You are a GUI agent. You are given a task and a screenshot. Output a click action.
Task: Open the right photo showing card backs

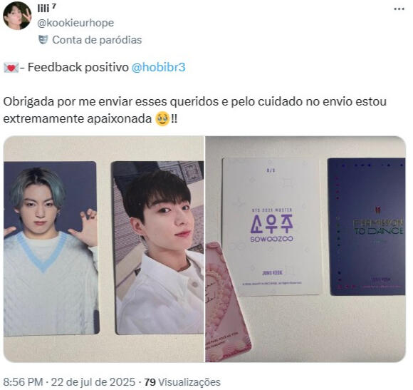(305, 249)
